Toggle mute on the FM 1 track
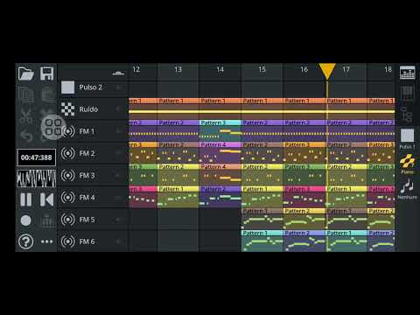Viewport: 420px width, 315px height. 118,131
